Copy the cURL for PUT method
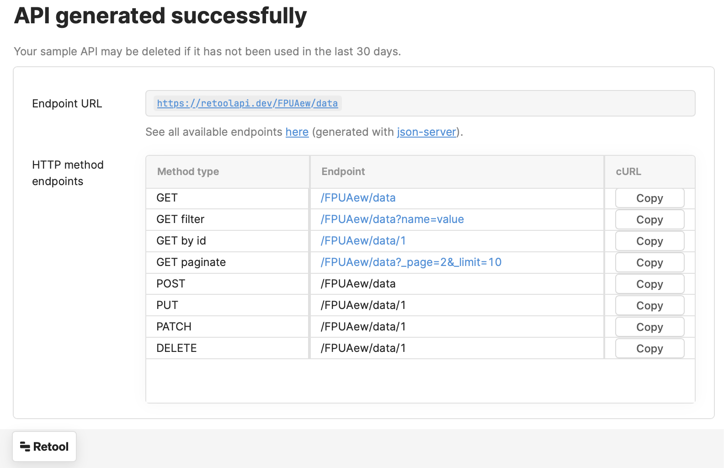The width and height of the screenshot is (724, 468). point(649,306)
